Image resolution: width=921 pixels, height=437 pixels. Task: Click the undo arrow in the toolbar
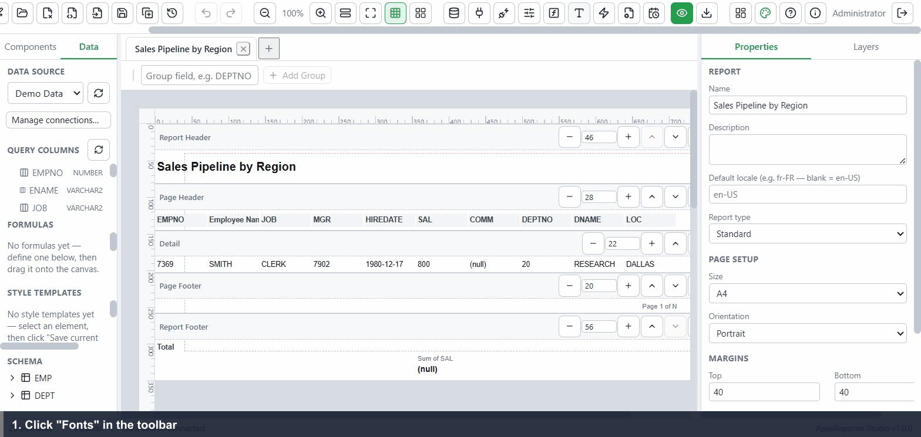(206, 13)
